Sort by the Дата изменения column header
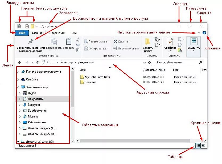This screenshot has height=164, width=222. click(x=154, y=70)
